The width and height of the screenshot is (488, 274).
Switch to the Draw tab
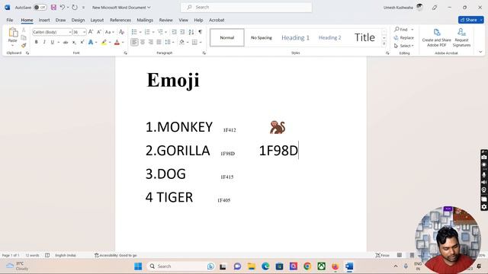coord(60,20)
